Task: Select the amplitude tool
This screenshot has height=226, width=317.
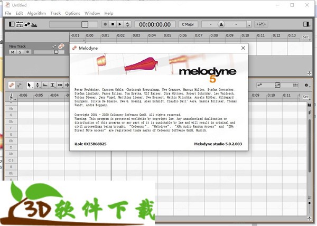Action: click(x=52, y=85)
